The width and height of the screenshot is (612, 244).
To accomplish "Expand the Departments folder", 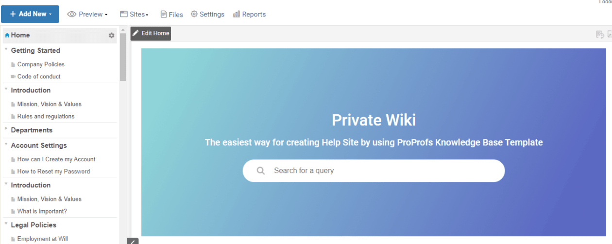I will tap(6, 129).
